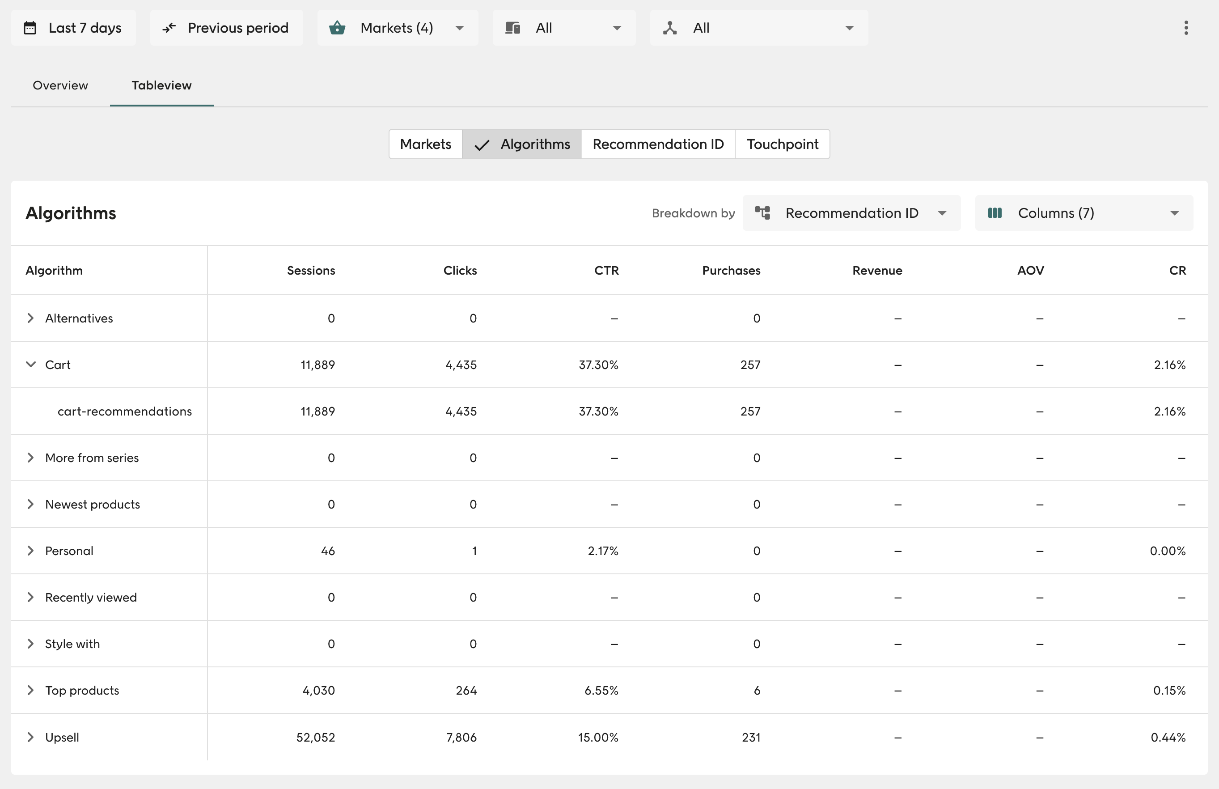Click the calendar icon beside Last 7 days
This screenshot has height=789, width=1219.
coord(30,28)
